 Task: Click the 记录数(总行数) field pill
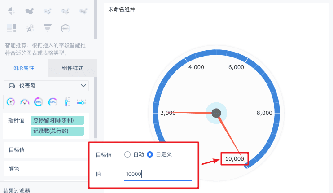click(57, 131)
